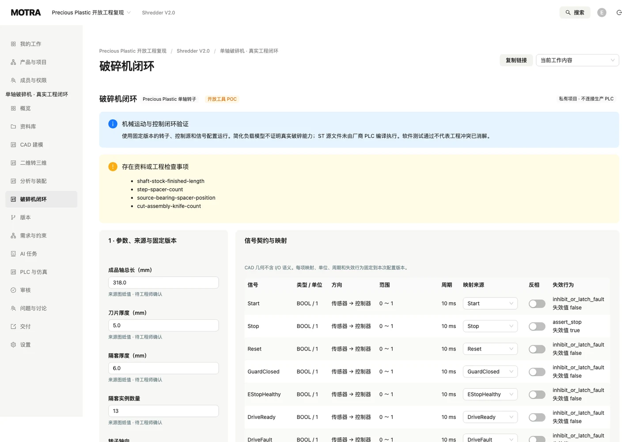The height and width of the screenshot is (442, 636).
Task: Toggle 反相 switch for Stop signal
Action: (x=537, y=326)
